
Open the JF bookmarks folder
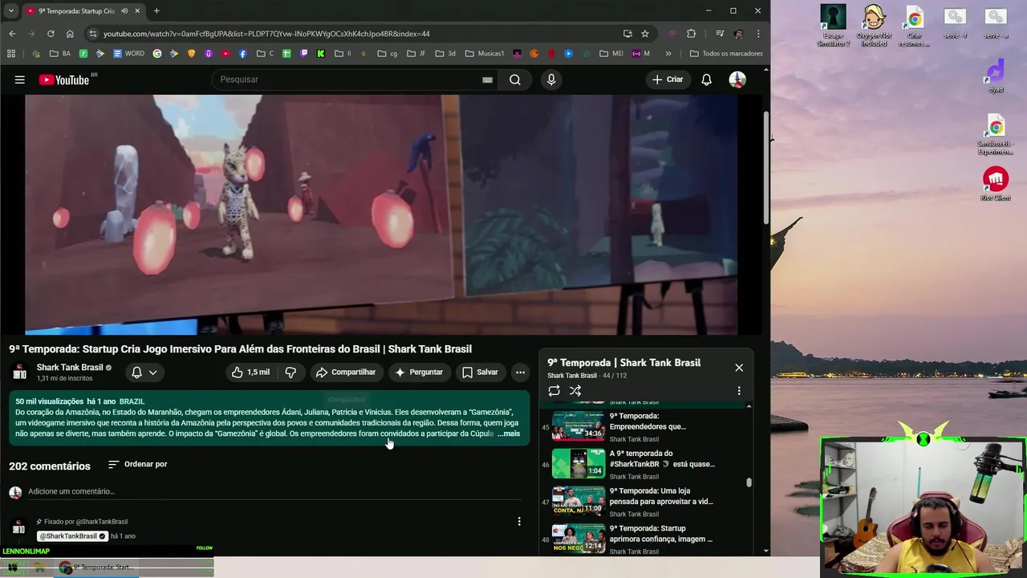[416, 54]
